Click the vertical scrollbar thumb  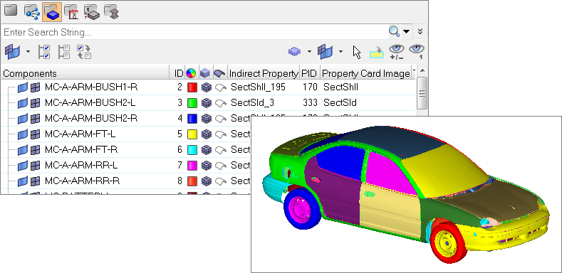(x=422, y=93)
